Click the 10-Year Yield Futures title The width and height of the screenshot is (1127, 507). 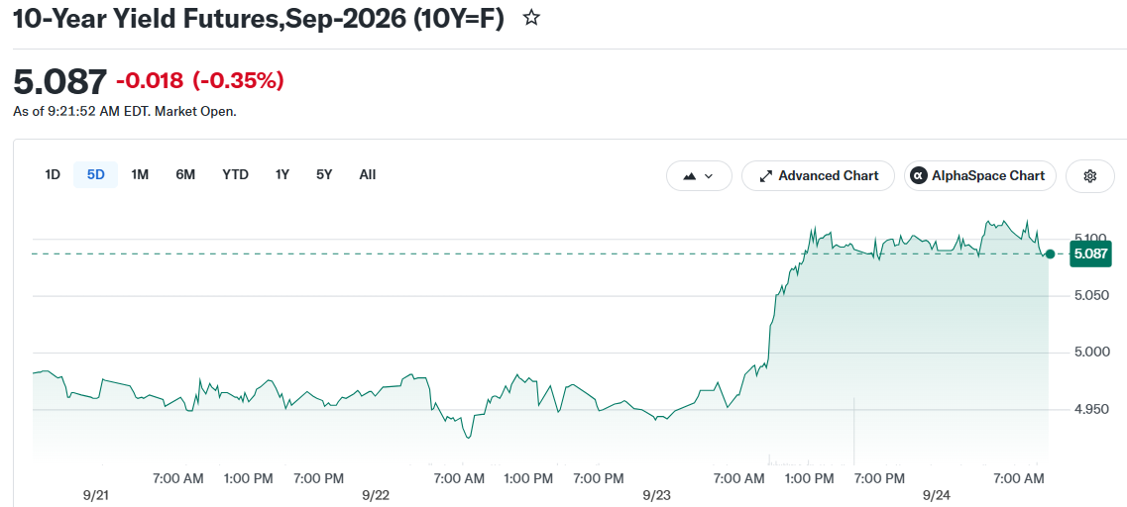point(259,20)
